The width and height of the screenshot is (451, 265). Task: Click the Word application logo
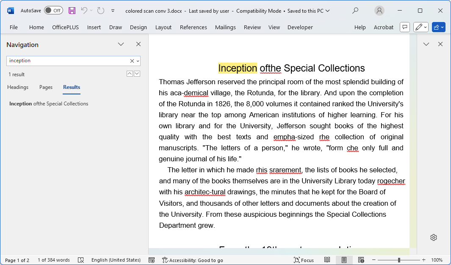tap(10, 11)
